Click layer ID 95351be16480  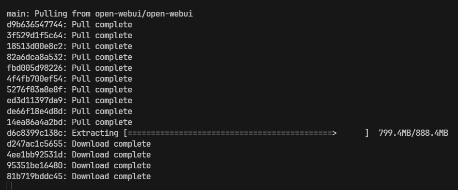point(35,166)
